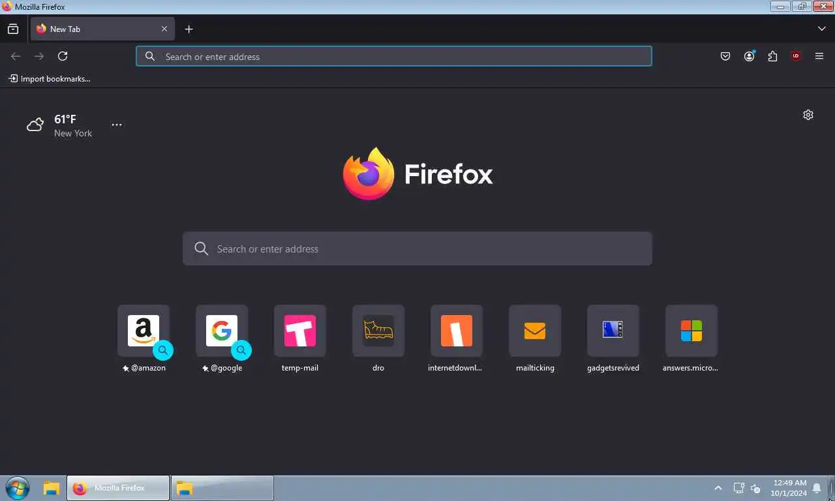
Task: Open the notification bell tray icon
Action: coord(817,488)
